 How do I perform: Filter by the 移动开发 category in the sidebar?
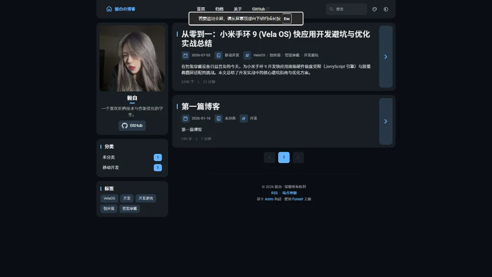click(132, 168)
